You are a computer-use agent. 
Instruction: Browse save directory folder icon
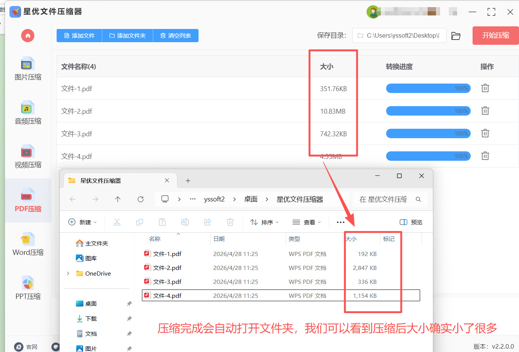coord(456,36)
